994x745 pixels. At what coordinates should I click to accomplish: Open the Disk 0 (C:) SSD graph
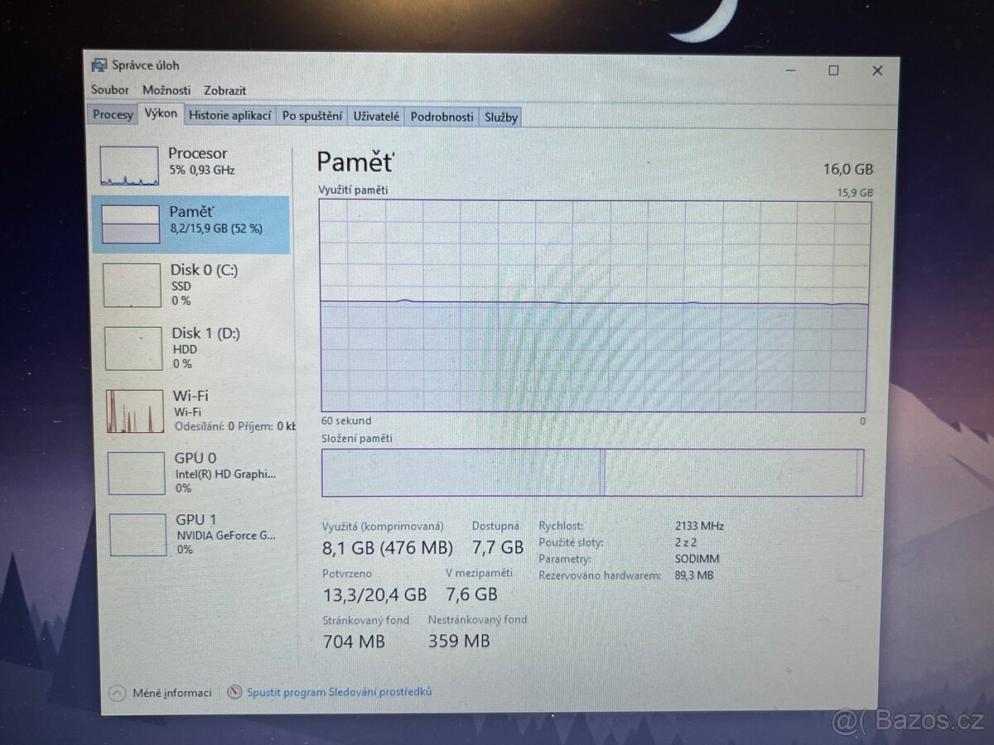pyautogui.click(x=191, y=284)
